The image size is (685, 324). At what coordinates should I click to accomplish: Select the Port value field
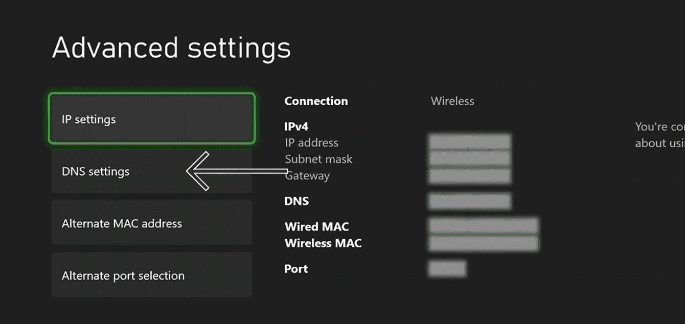click(447, 268)
